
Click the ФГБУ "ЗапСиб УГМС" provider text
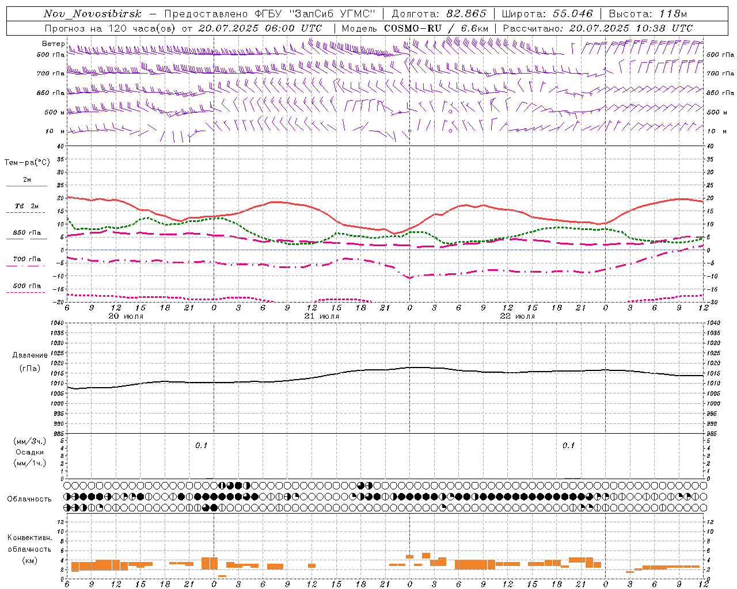click(314, 14)
